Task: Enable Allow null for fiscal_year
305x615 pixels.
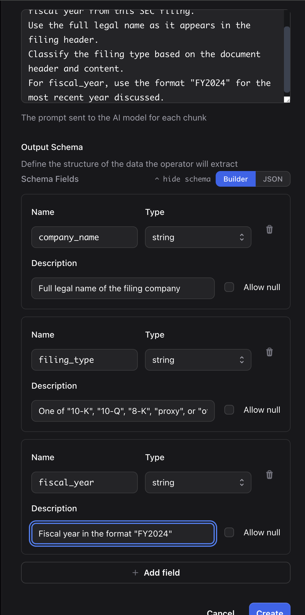Action: (x=229, y=532)
